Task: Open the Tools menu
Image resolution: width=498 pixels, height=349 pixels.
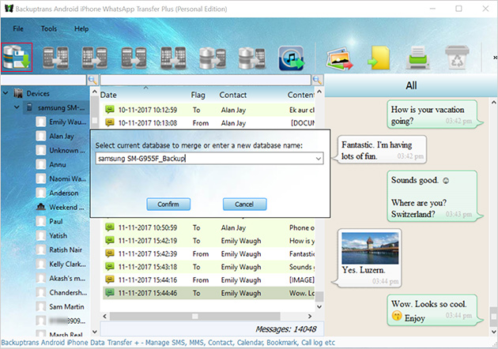Action: tap(49, 28)
